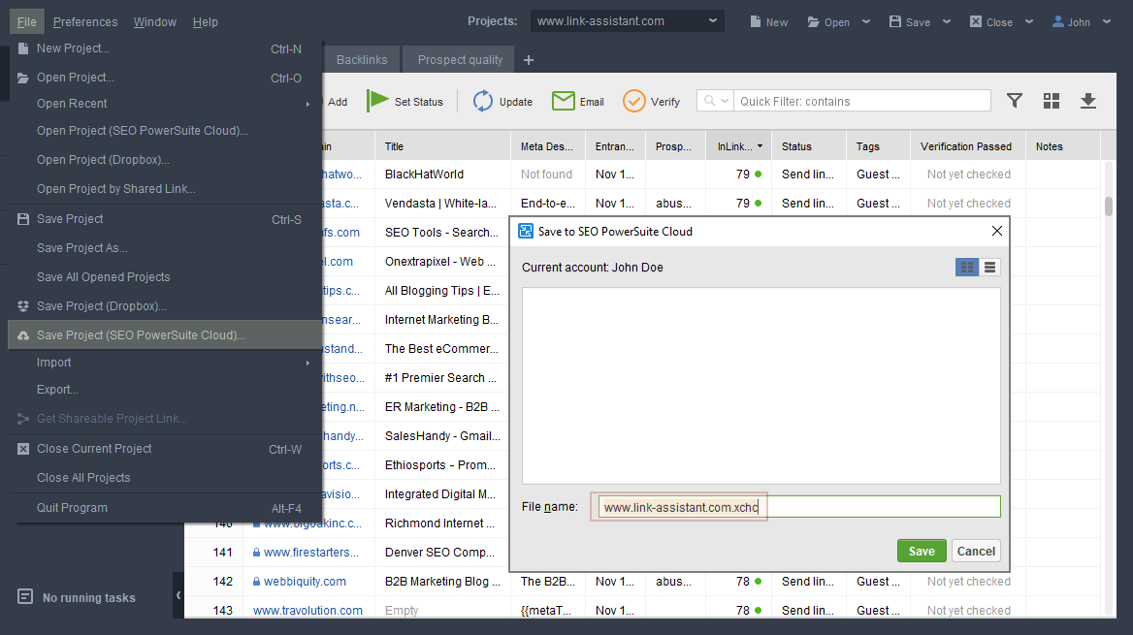The image size is (1133, 635).
Task: Open the Preferences menu
Action: [85, 21]
